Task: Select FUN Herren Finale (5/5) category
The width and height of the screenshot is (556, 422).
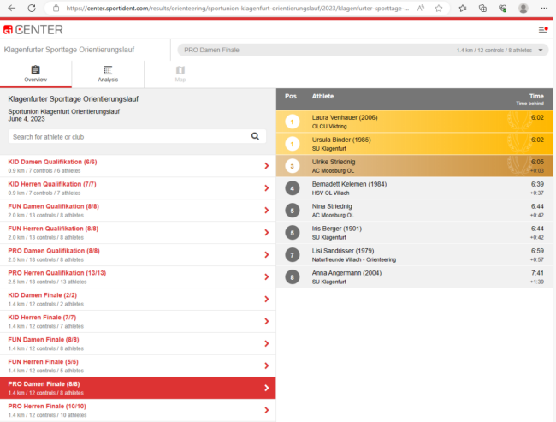Action: click(x=137, y=366)
